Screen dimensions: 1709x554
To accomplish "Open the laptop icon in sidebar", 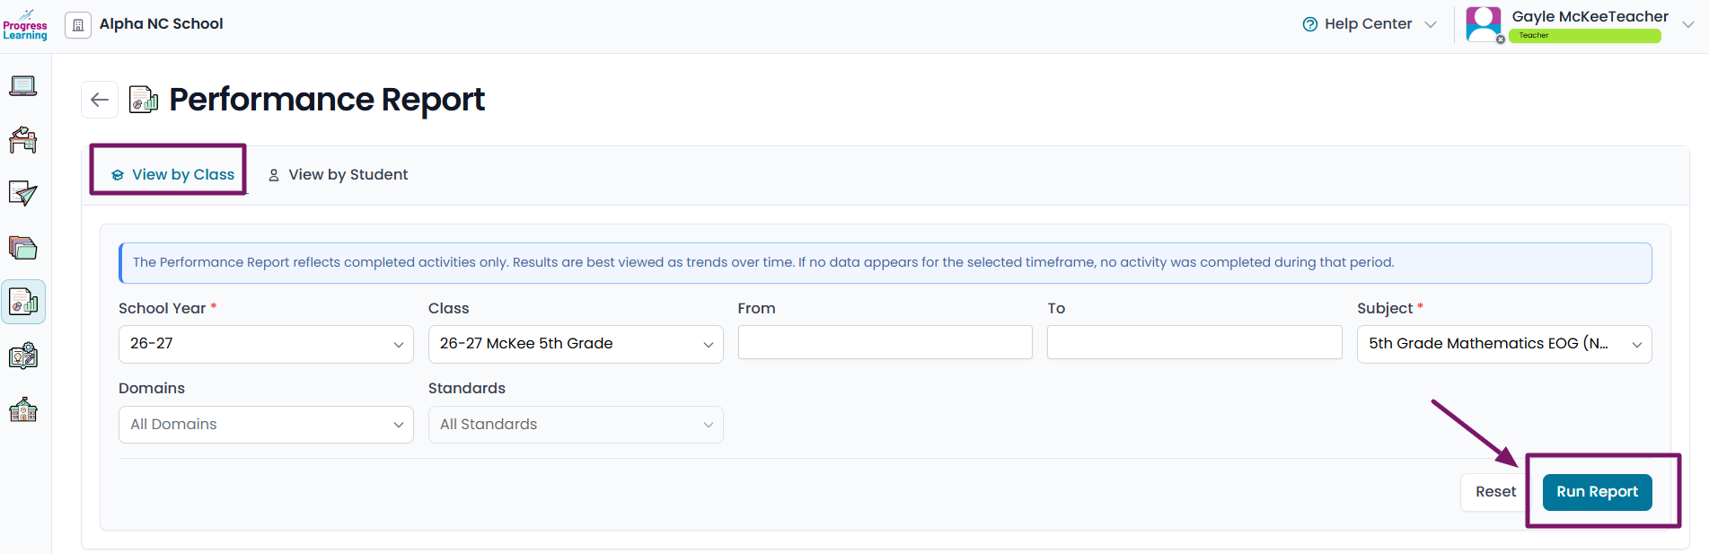I will [x=23, y=86].
